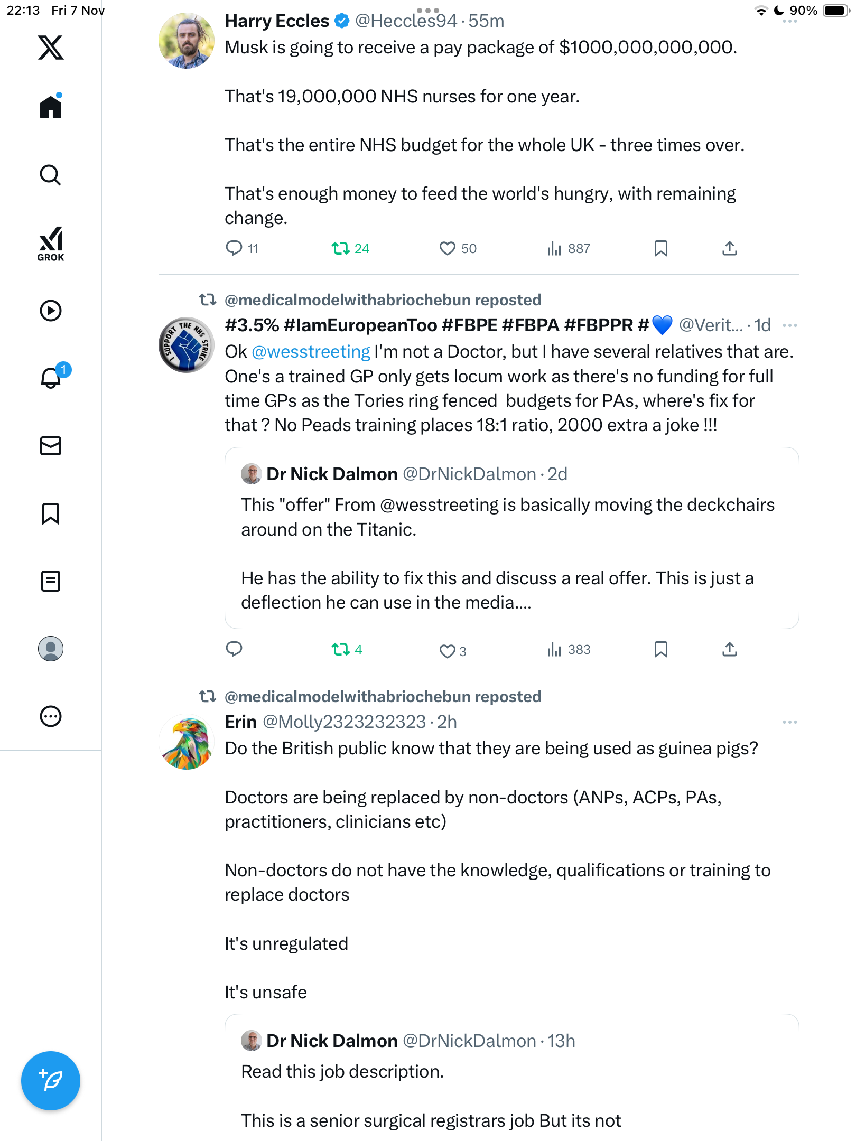The width and height of the screenshot is (856, 1141).
Task: Open Grok from the sidebar
Action: click(51, 244)
